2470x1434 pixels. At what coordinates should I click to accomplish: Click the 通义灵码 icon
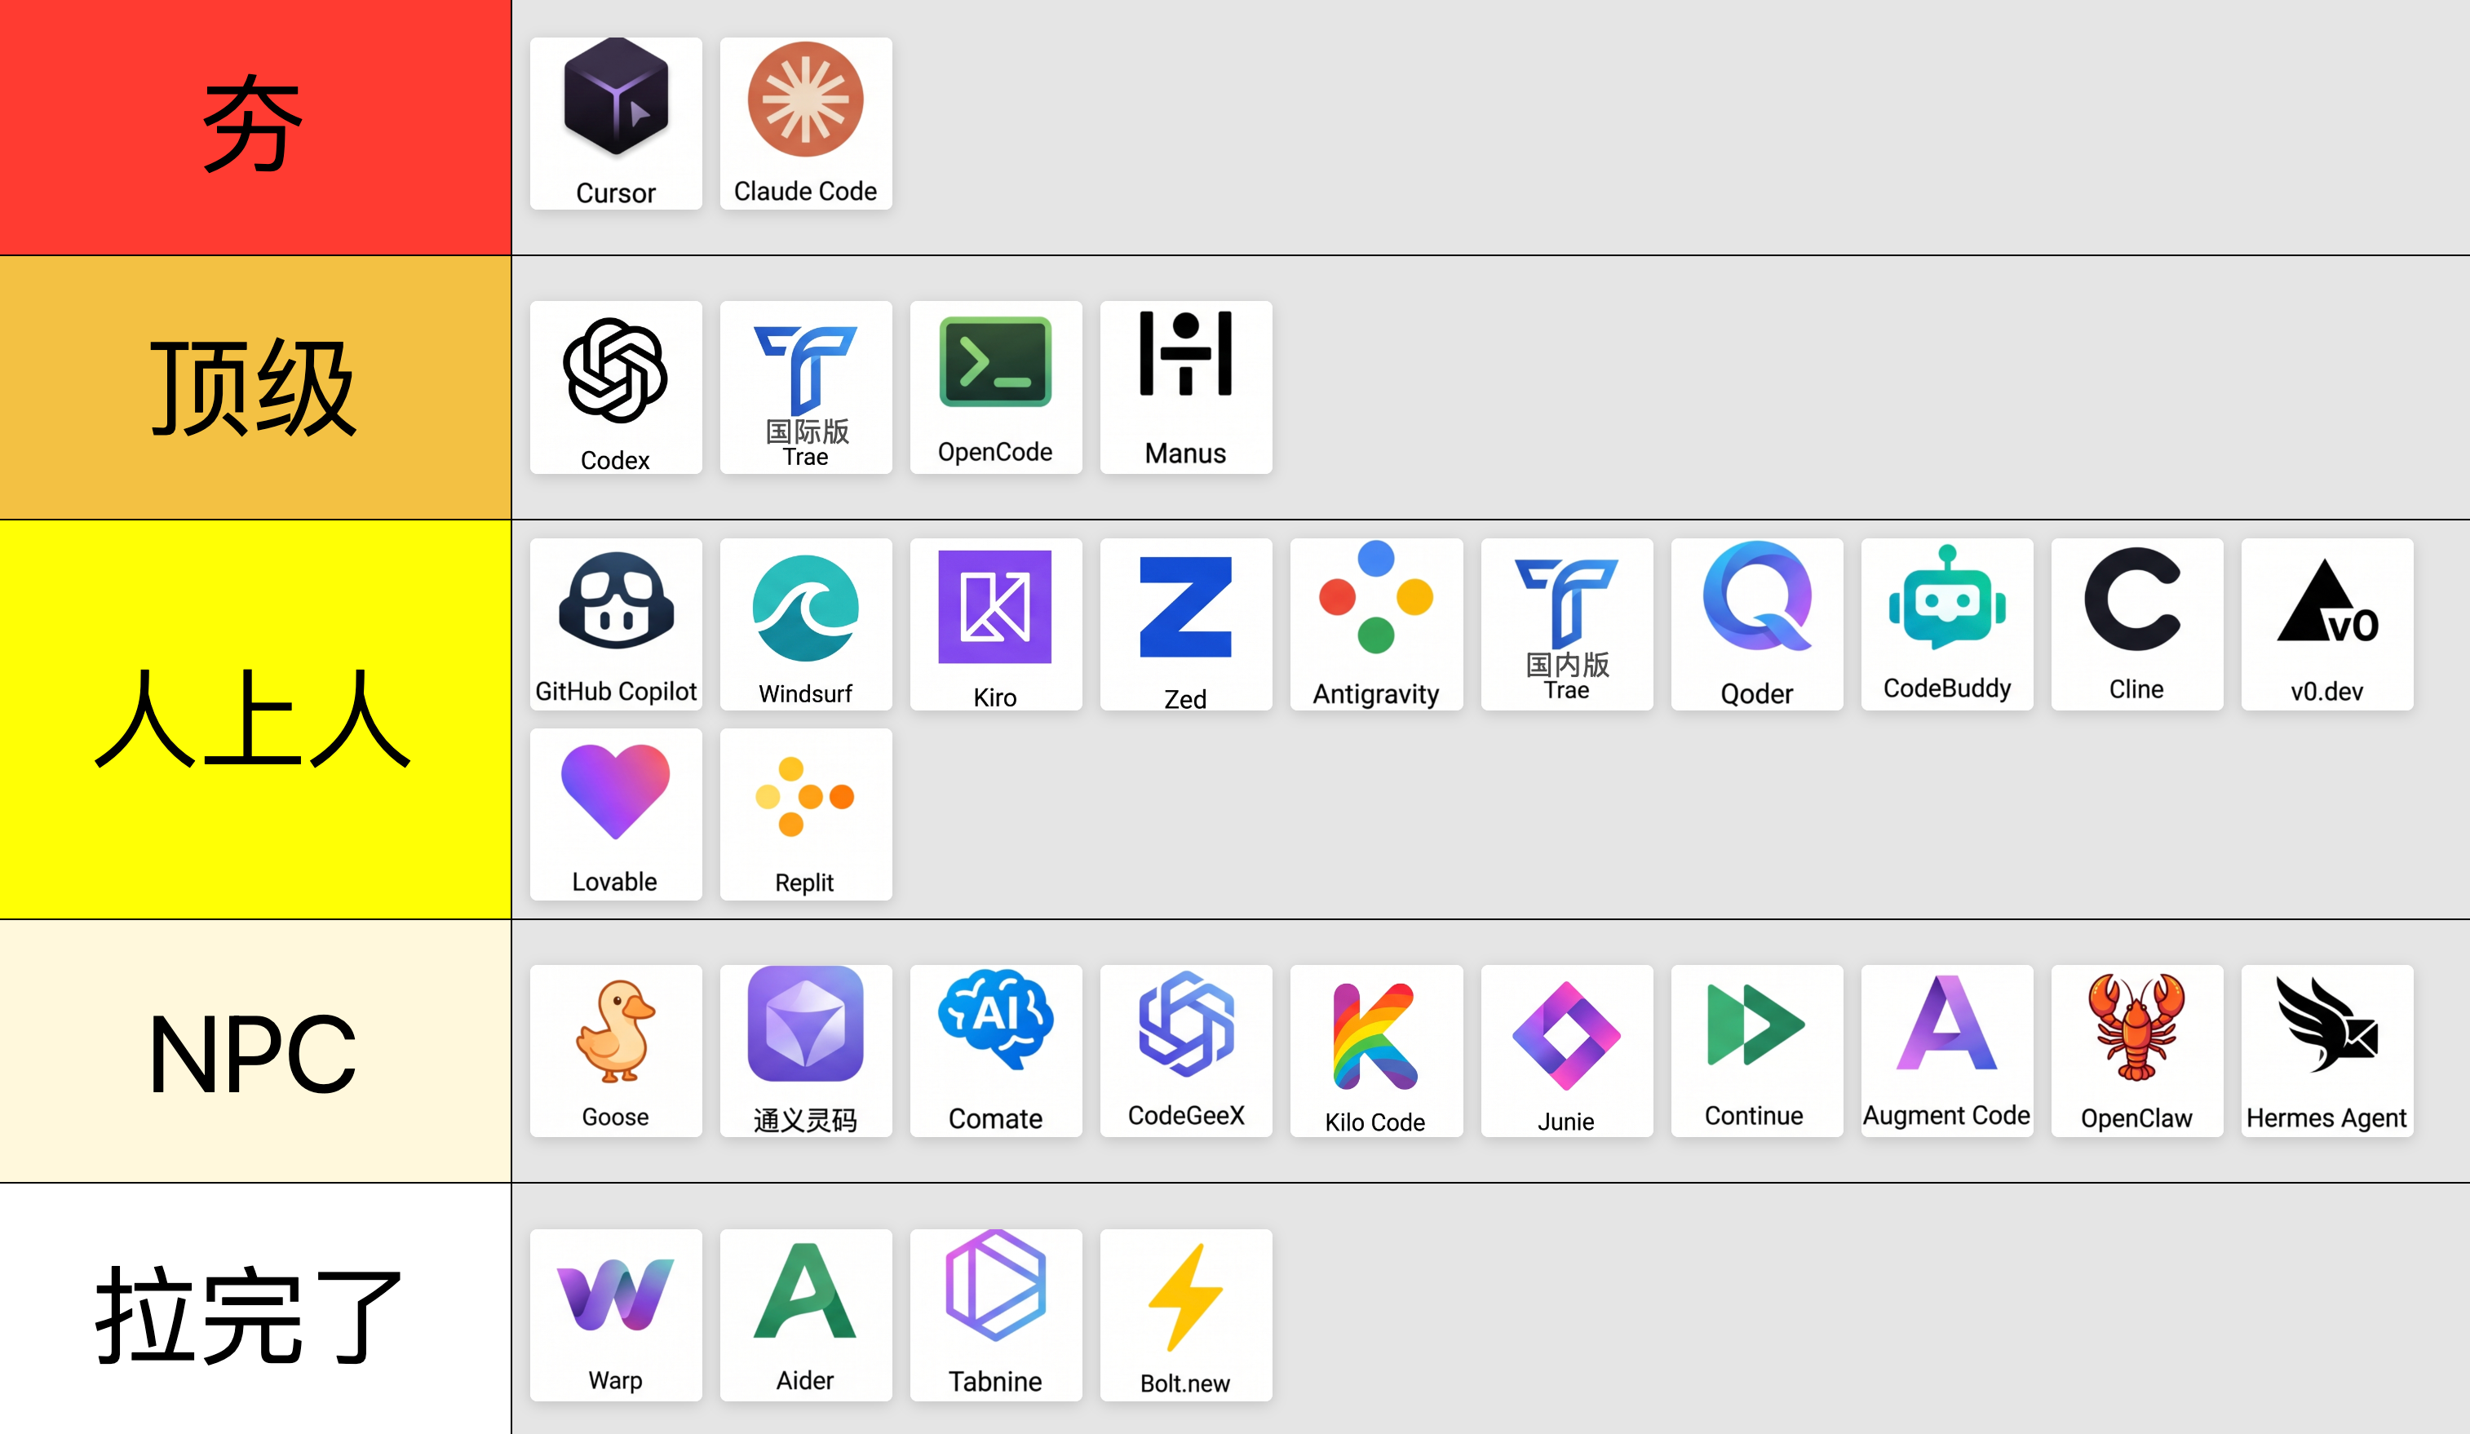click(x=806, y=1051)
